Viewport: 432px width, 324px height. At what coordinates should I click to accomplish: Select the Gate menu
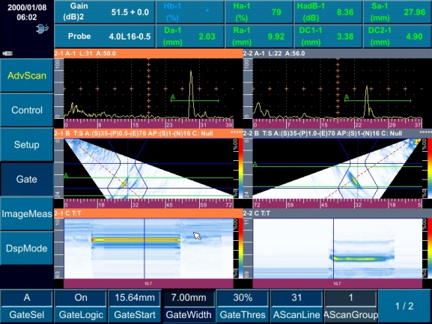(x=27, y=179)
